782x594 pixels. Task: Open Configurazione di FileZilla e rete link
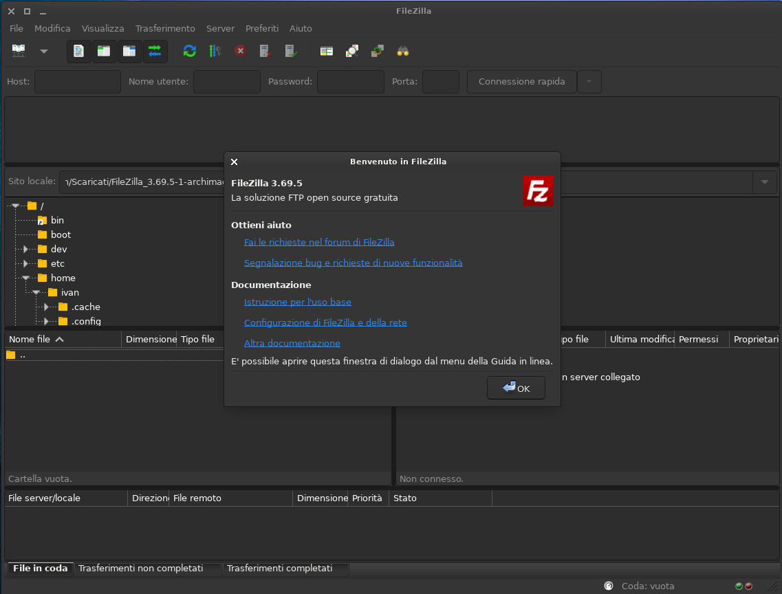pyautogui.click(x=326, y=322)
